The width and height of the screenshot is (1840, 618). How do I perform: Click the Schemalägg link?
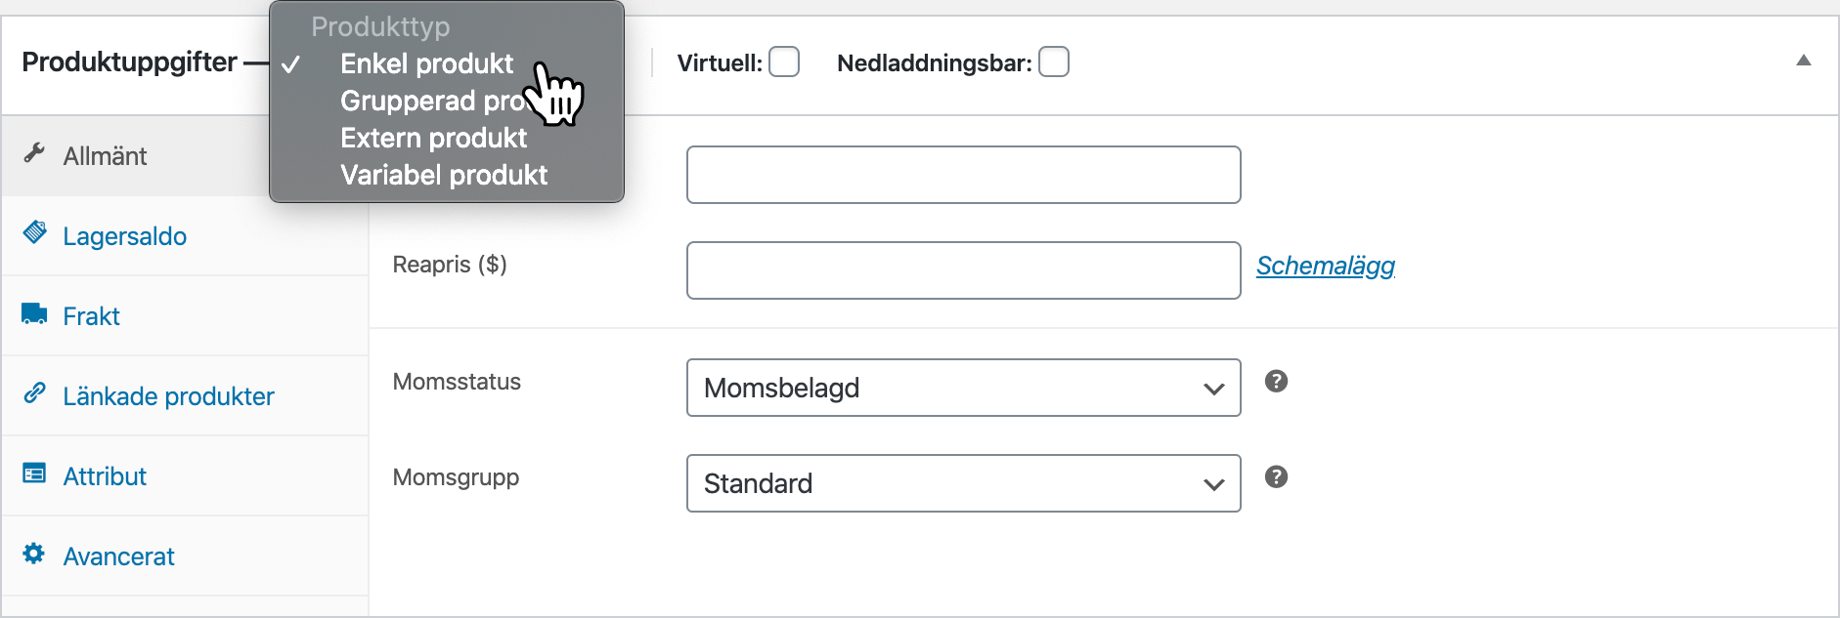click(1325, 266)
